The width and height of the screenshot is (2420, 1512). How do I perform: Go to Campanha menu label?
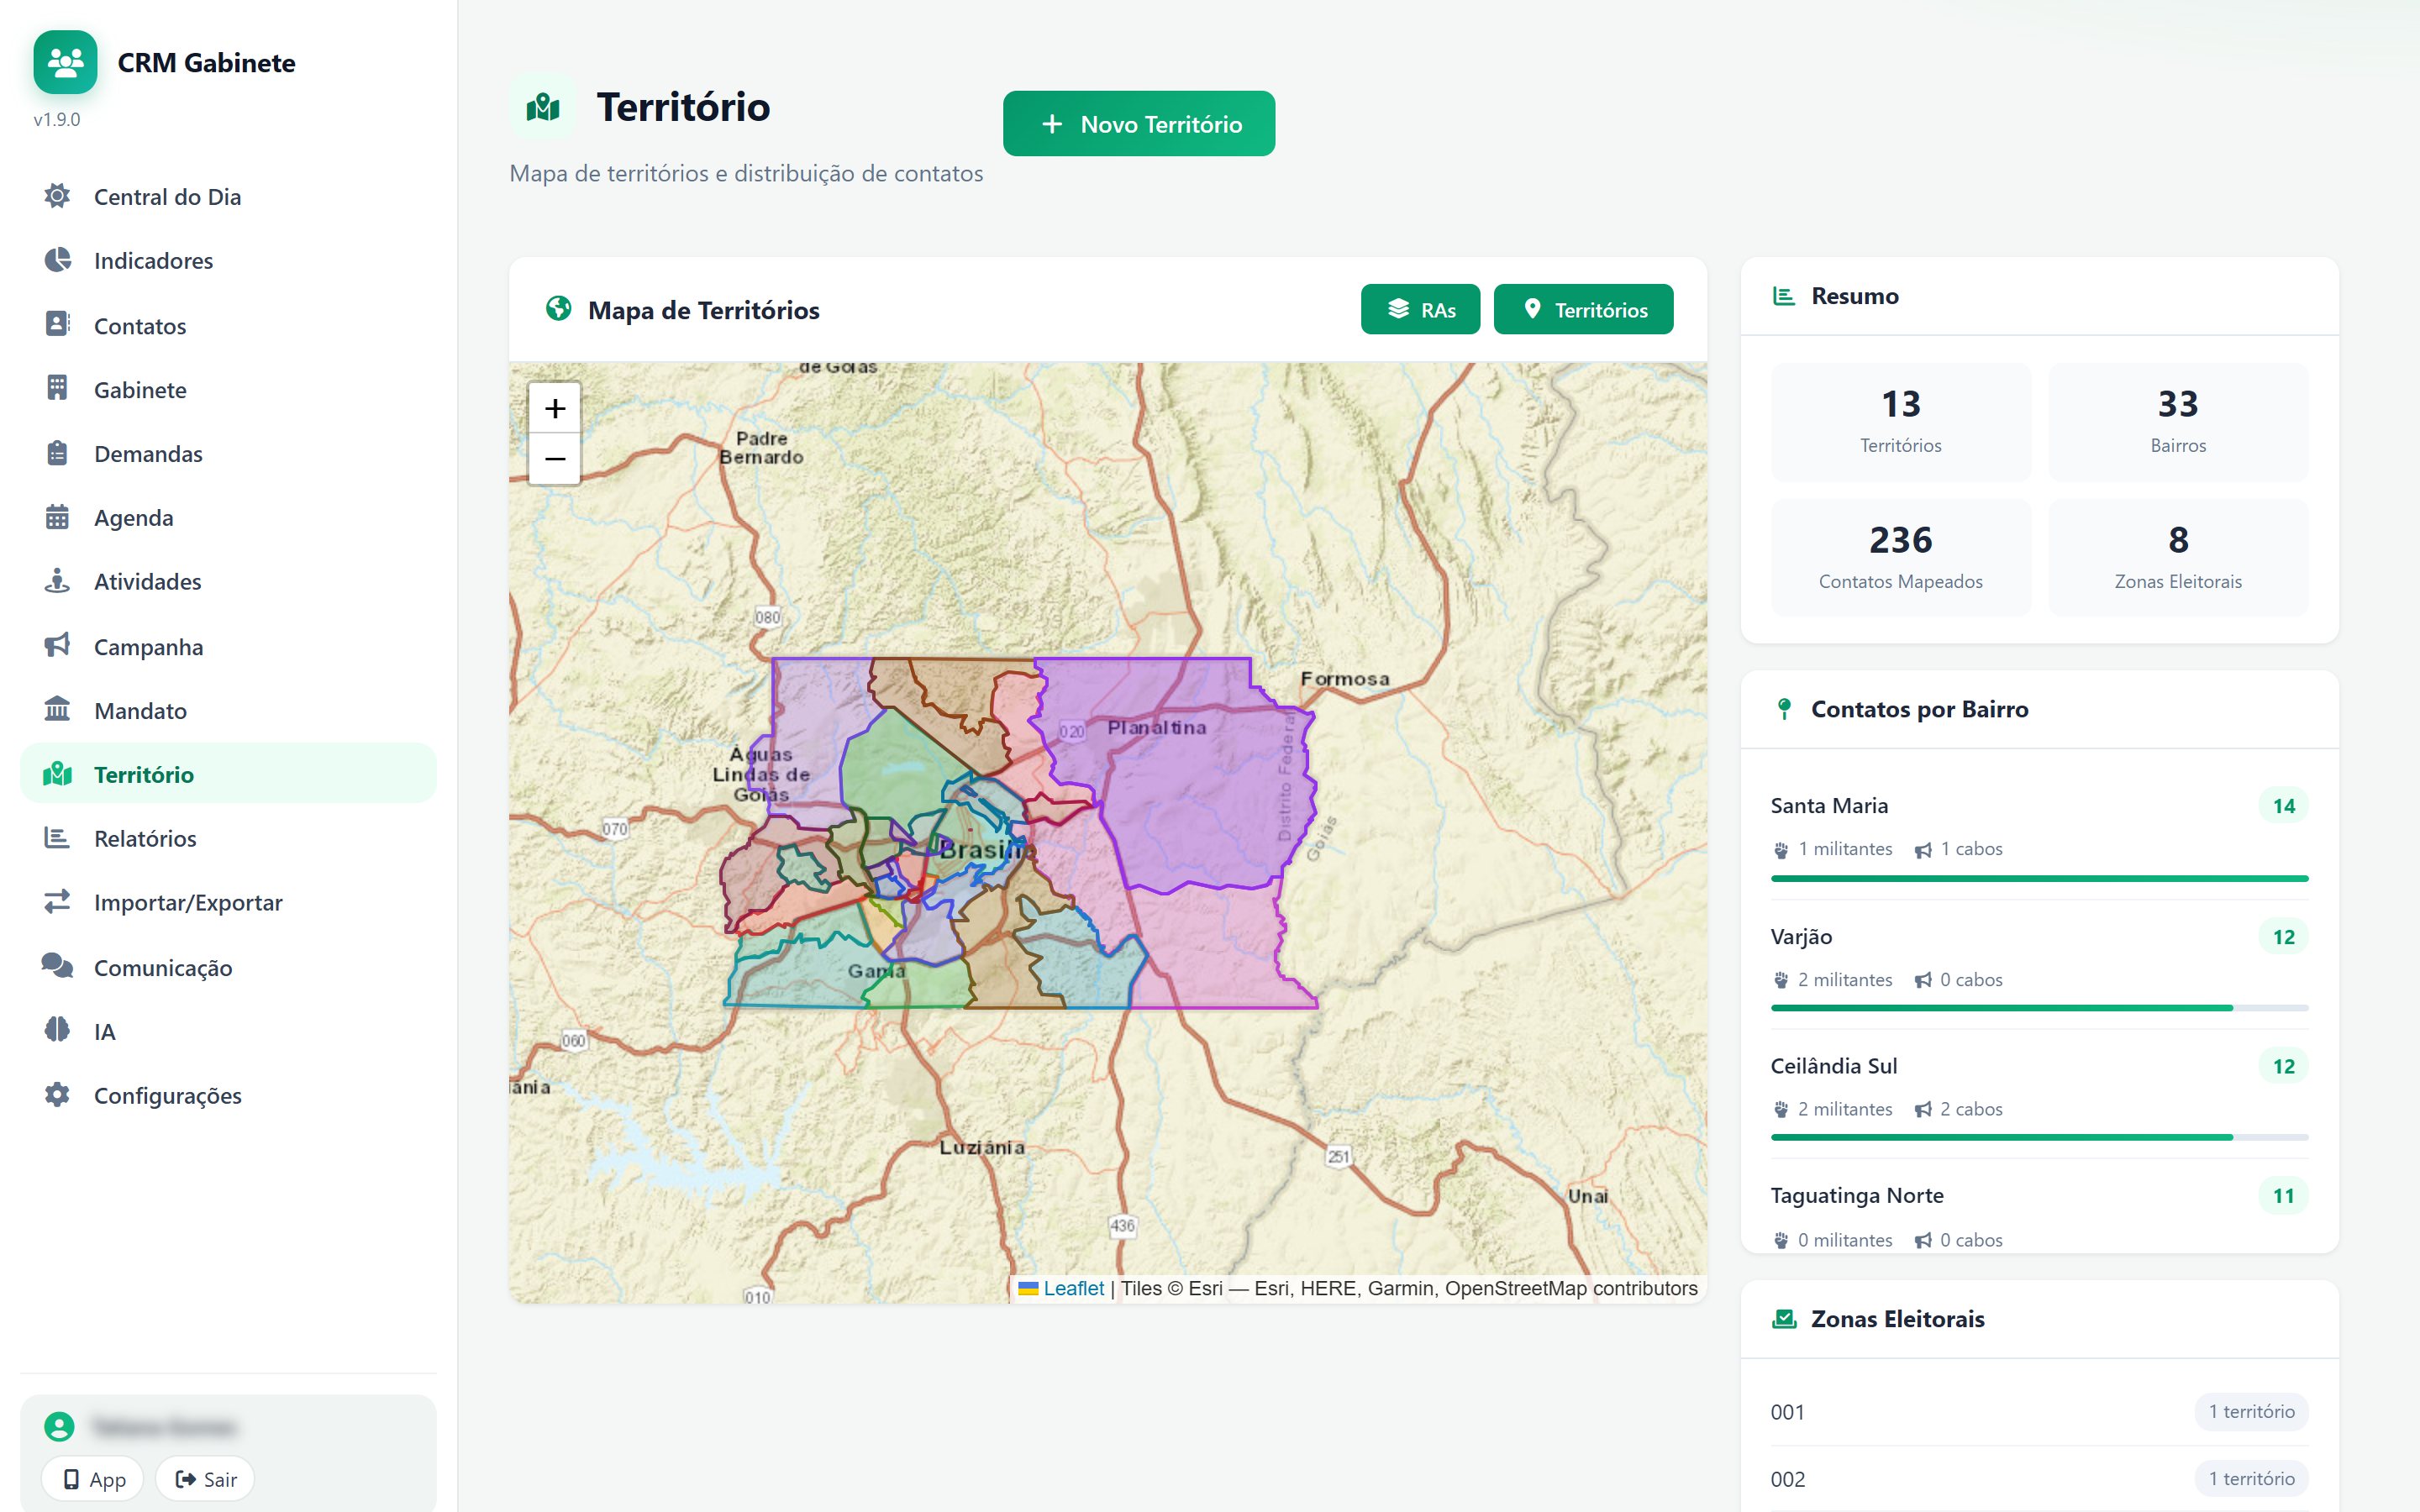[148, 647]
